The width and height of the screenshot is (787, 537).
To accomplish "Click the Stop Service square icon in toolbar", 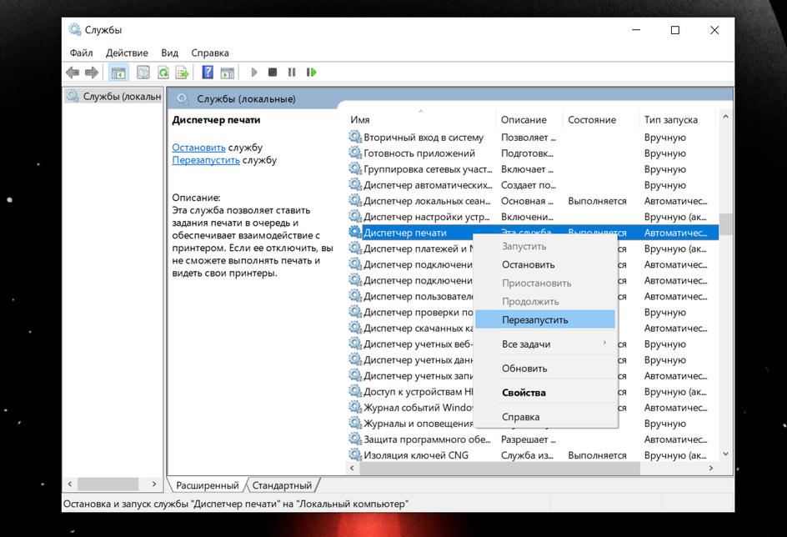I will tap(273, 73).
